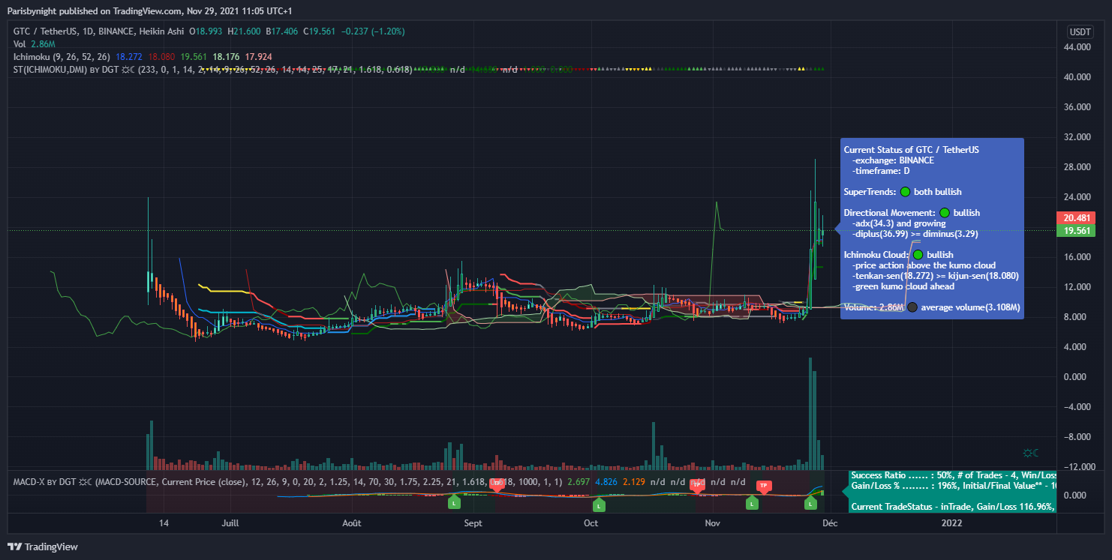Open the USDT currency selector
Image resolution: width=1112 pixels, height=560 pixels.
click(1080, 31)
